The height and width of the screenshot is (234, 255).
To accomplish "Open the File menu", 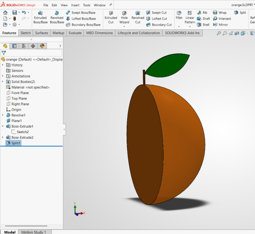I will 46,5.
